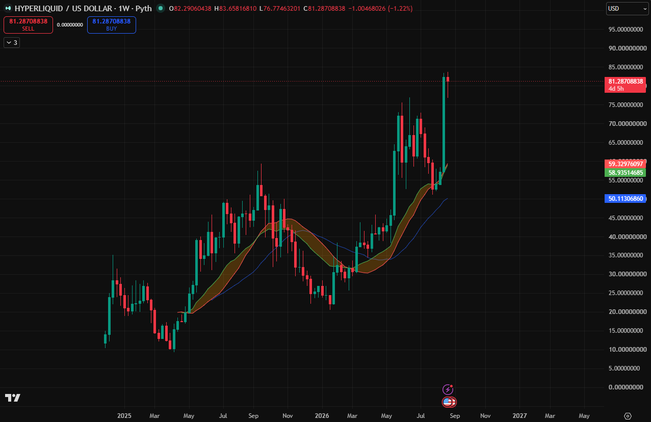Click the 2026 label on time axis

tap(322, 416)
